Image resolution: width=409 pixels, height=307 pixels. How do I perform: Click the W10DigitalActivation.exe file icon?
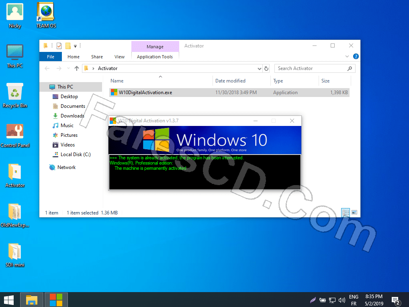click(114, 92)
